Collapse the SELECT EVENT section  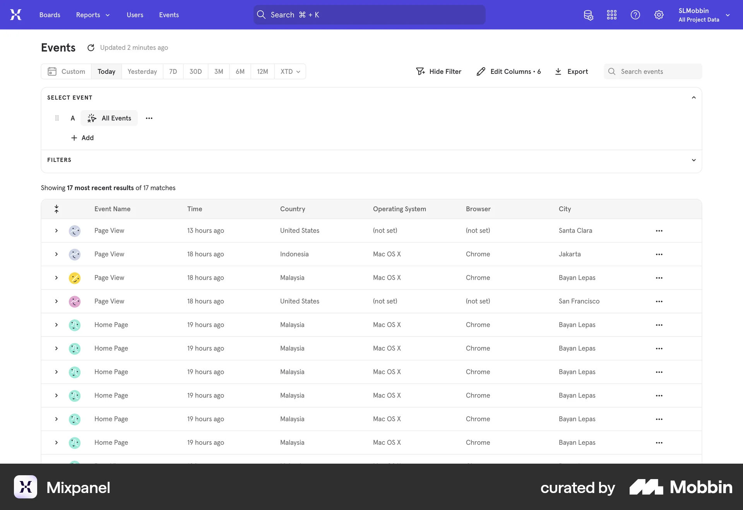(x=693, y=97)
